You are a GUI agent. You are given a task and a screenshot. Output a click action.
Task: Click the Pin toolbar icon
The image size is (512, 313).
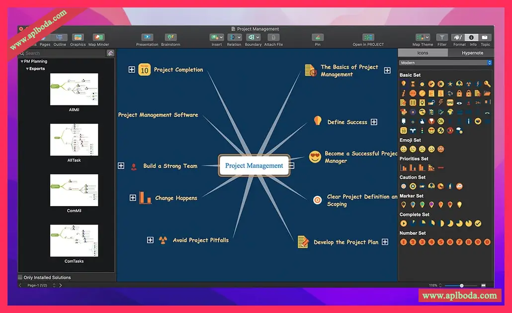tap(317, 37)
